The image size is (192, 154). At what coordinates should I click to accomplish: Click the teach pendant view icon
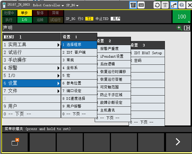point(133,5)
